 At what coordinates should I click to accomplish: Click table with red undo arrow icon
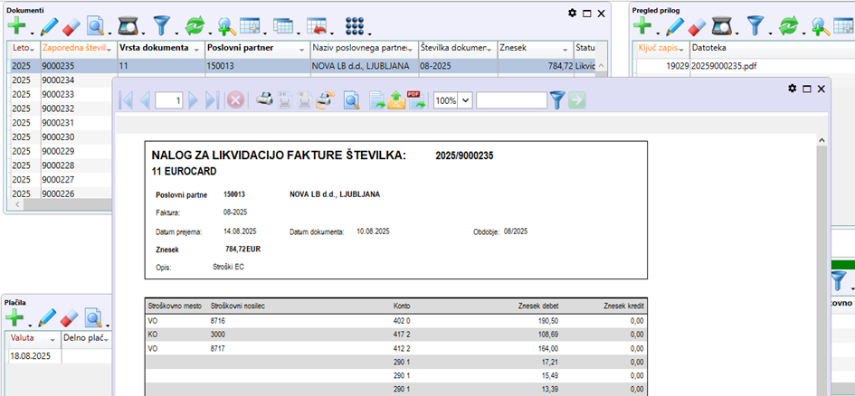pos(317,25)
